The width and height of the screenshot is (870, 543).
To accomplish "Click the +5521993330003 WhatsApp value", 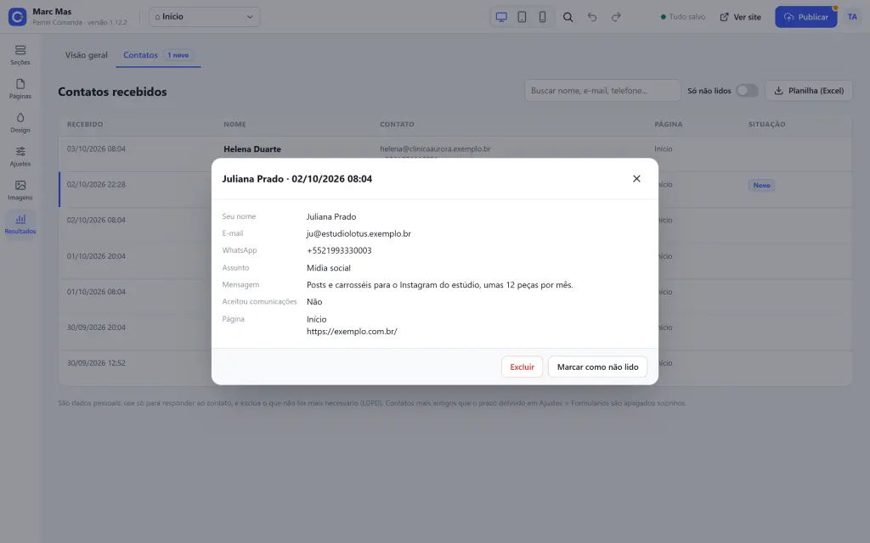I will point(339,250).
